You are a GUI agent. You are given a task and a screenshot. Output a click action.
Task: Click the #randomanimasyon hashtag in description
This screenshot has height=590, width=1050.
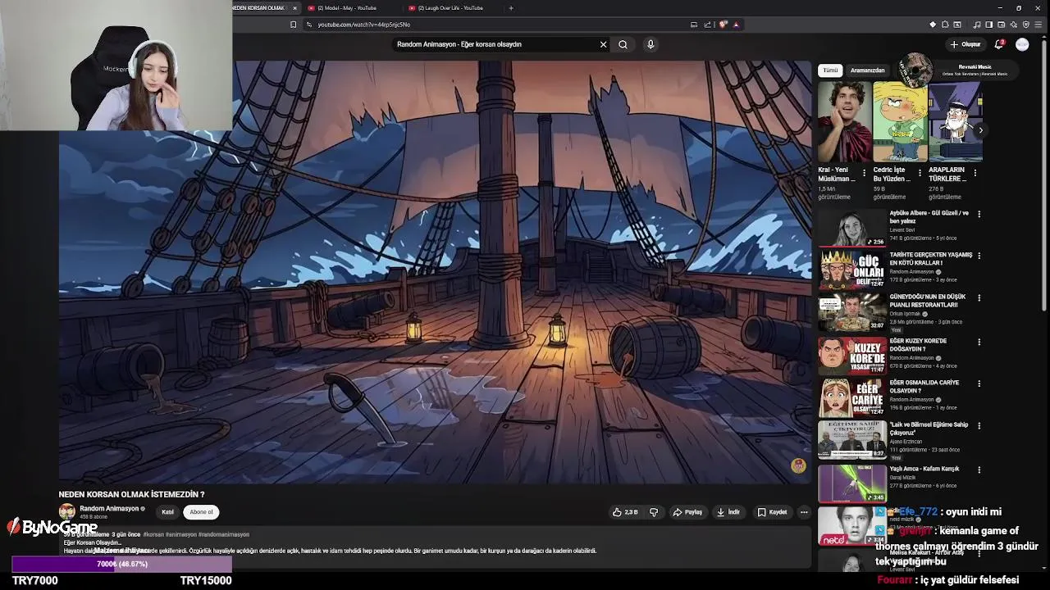pyautogui.click(x=224, y=534)
